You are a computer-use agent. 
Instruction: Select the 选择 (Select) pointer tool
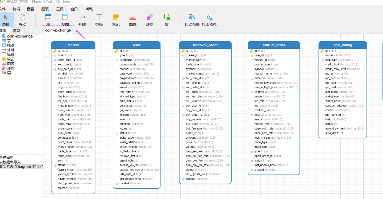(x=6, y=20)
